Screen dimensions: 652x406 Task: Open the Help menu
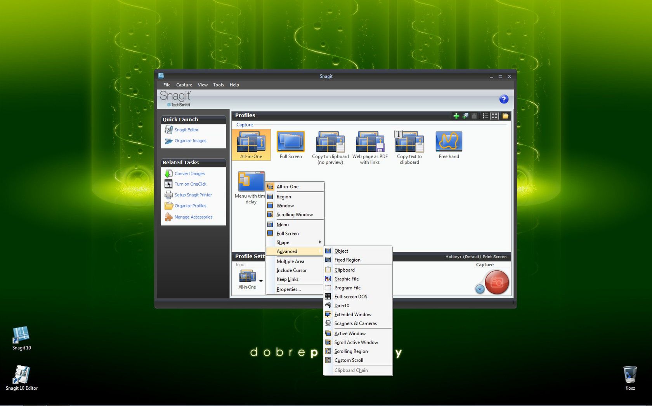(x=234, y=85)
